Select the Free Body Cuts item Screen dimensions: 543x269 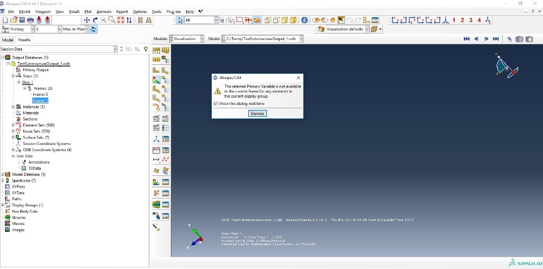(24, 211)
